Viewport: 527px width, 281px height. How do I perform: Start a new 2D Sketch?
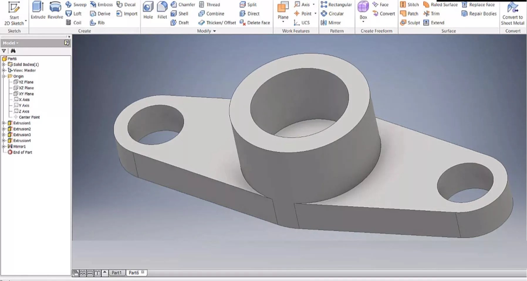(x=14, y=13)
